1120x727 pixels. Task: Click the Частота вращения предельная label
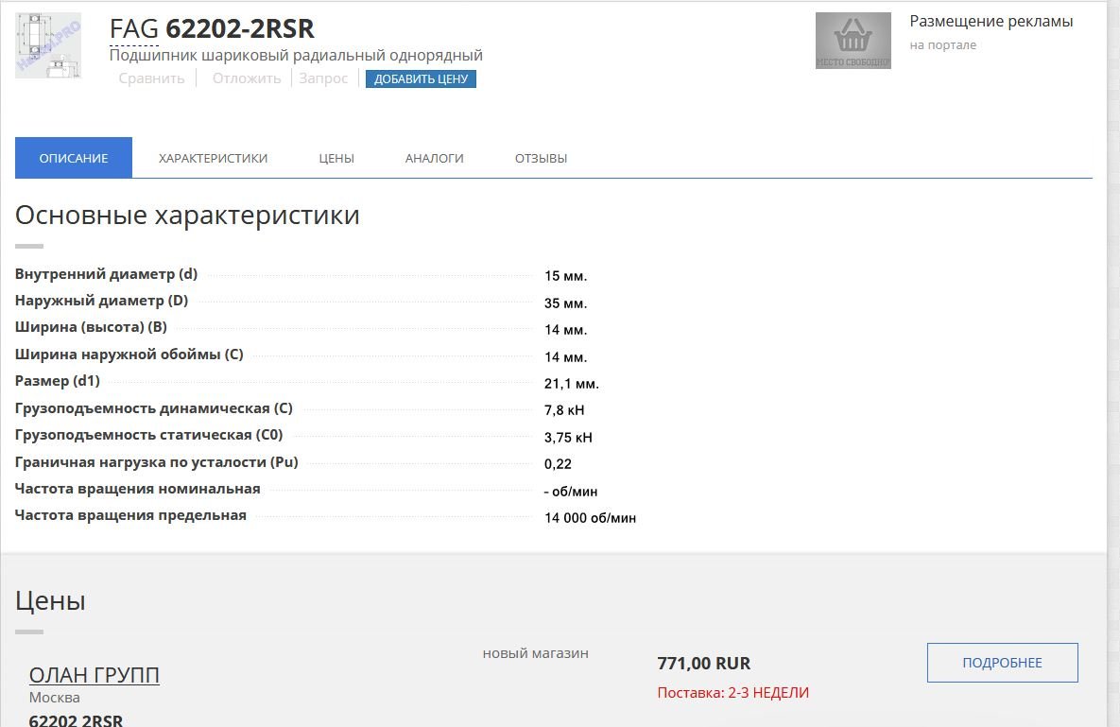click(x=130, y=515)
